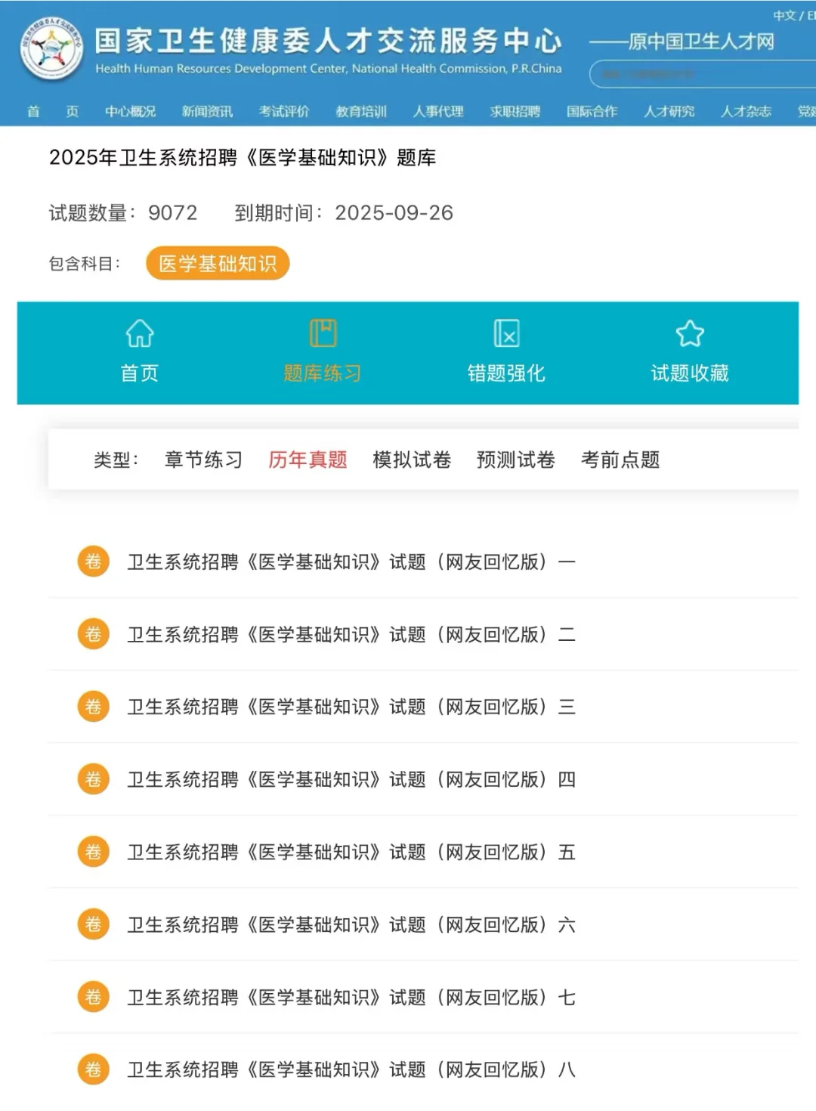Click the 卷 badge beside paper 一
The height and width of the screenshot is (1111, 816).
click(x=93, y=562)
